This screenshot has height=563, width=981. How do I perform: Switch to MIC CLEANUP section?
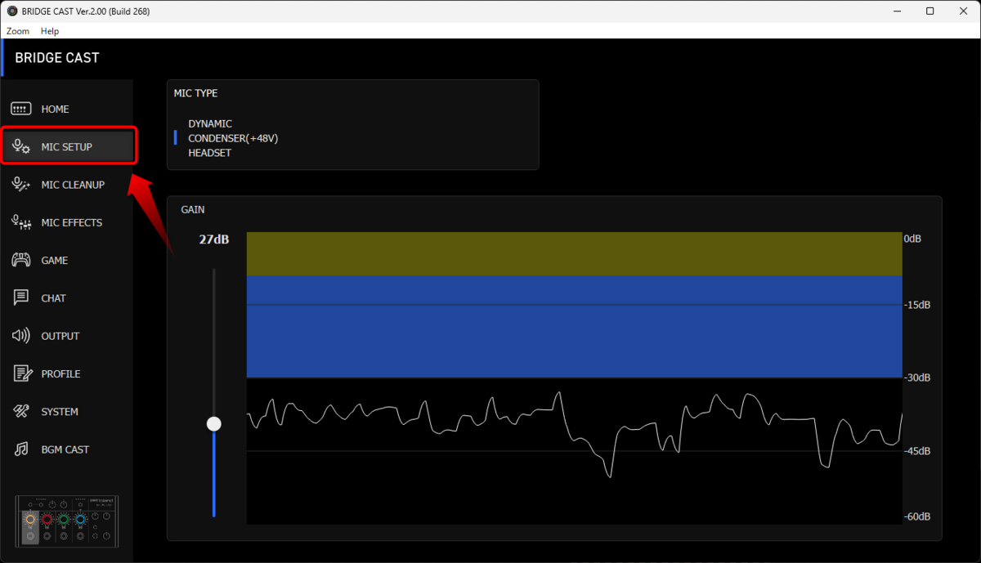point(66,185)
